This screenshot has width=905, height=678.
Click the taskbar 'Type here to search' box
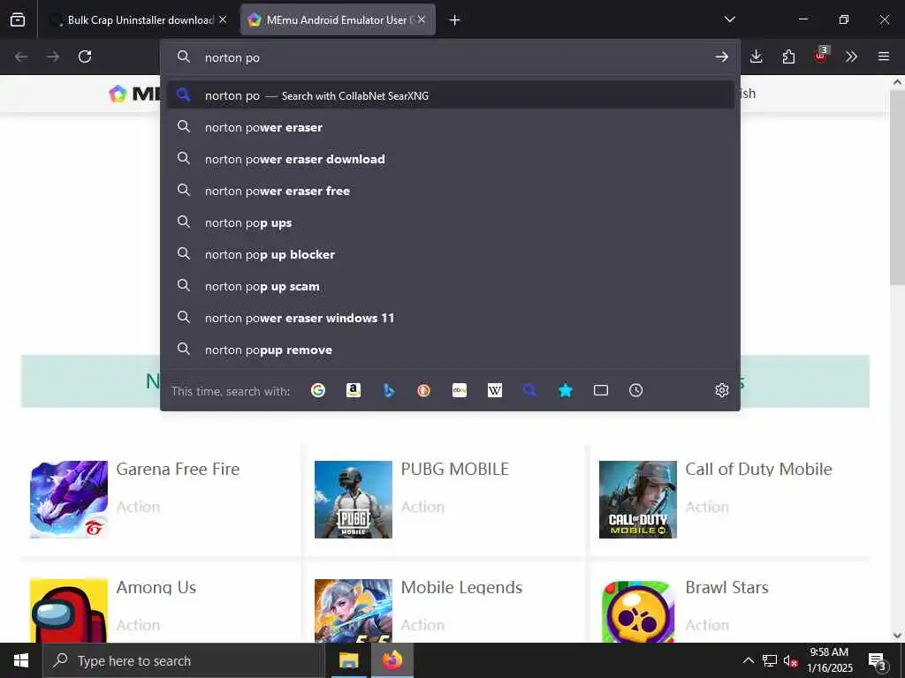184,660
